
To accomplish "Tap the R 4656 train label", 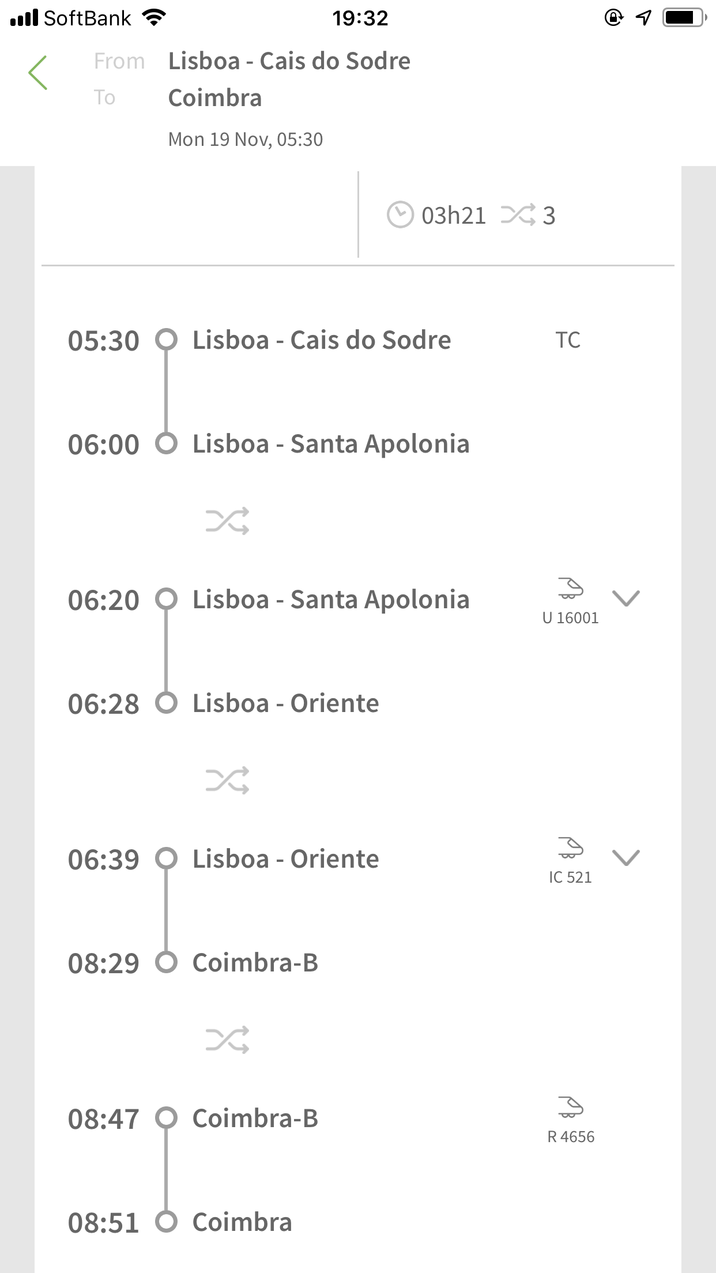I will (570, 1137).
